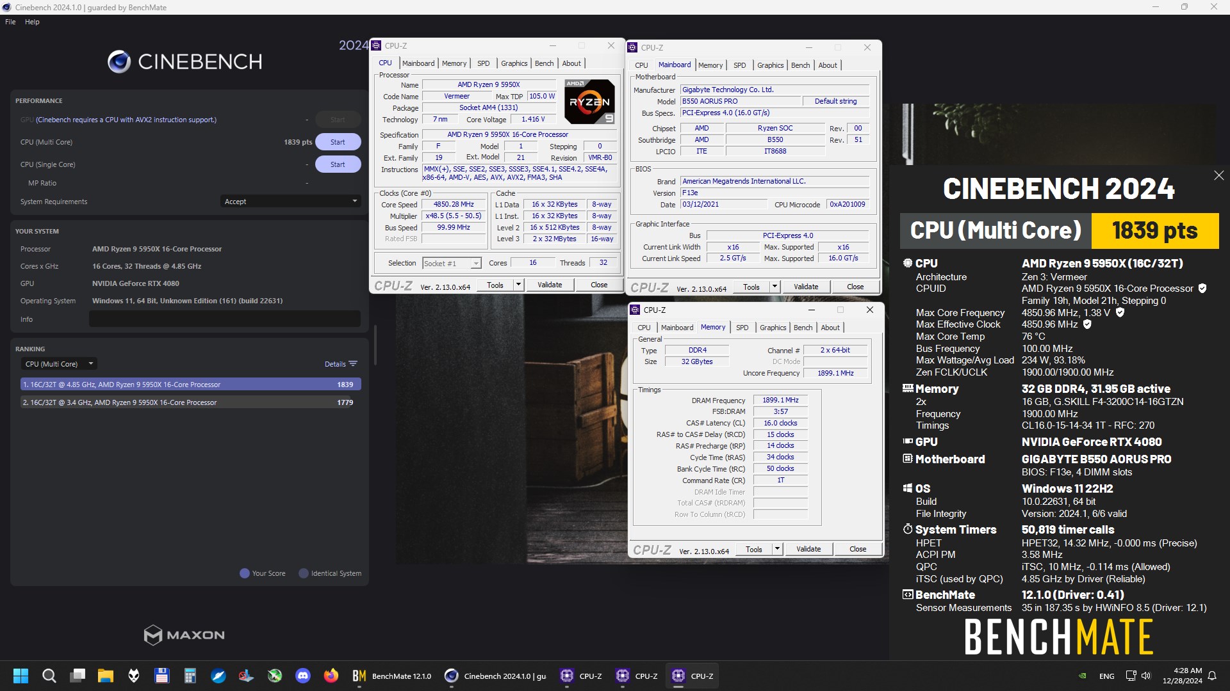
Task: Close the BenchMate result overlay with X
Action: point(1218,175)
